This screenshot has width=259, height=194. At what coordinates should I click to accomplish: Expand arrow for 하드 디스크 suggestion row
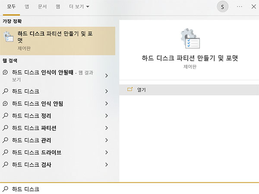(x=107, y=91)
